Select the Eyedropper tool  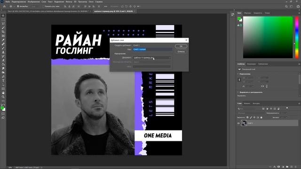pyautogui.click(x=3, y=40)
